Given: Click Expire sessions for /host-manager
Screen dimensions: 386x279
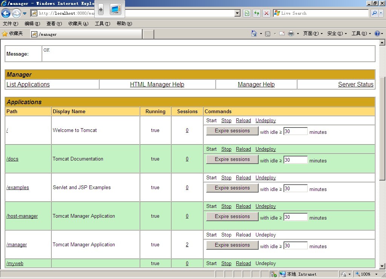Looking at the screenshot, I should [x=232, y=216].
